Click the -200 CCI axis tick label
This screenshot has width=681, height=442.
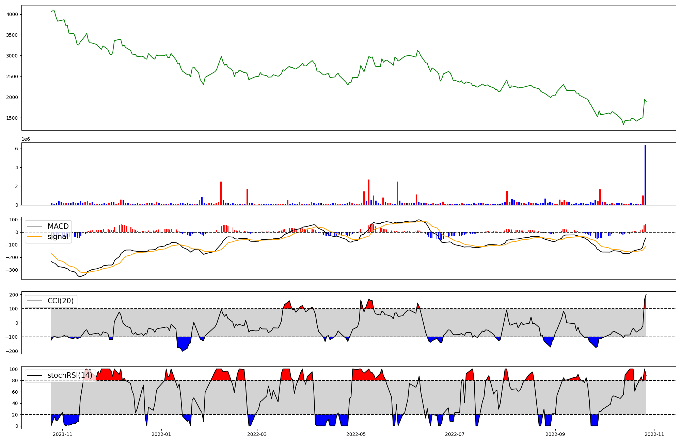tap(12, 351)
